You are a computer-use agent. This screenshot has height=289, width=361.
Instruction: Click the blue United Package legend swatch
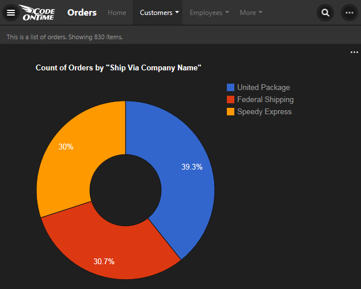click(x=231, y=88)
